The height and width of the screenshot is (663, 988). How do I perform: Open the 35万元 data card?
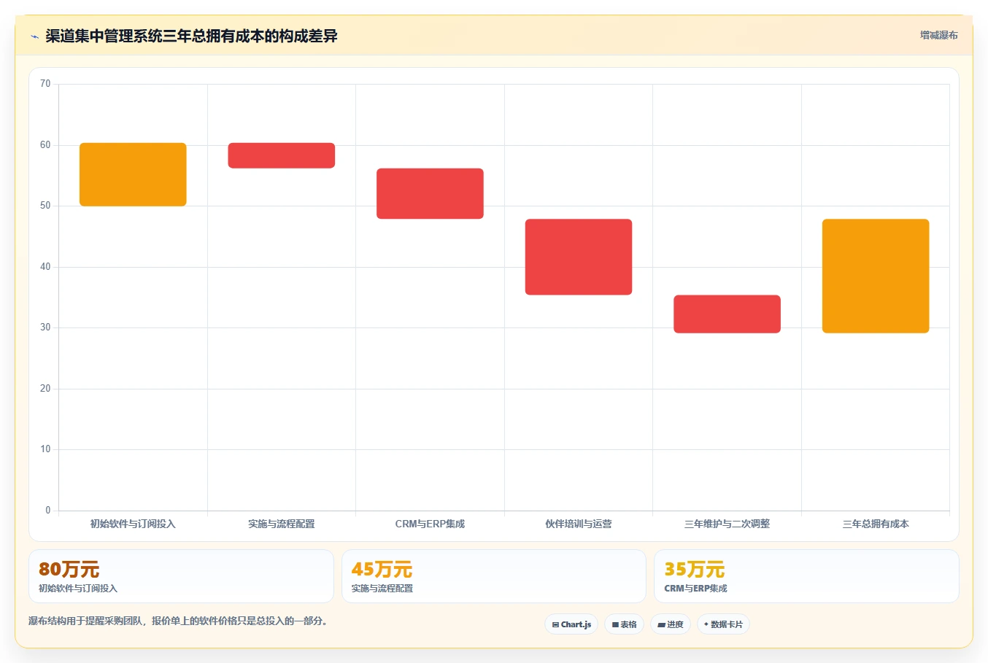tap(806, 576)
